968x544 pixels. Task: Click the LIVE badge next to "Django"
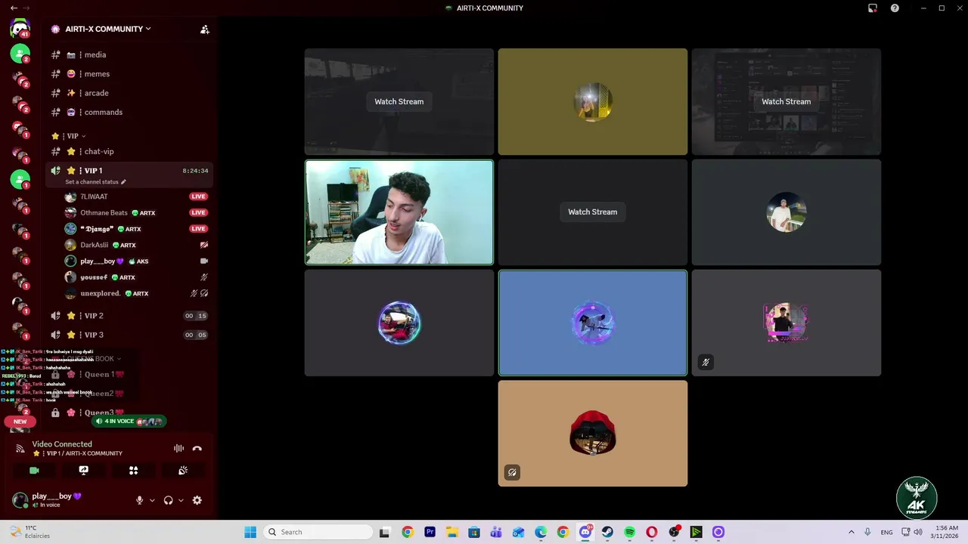[x=198, y=229]
